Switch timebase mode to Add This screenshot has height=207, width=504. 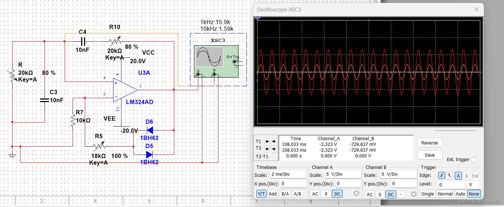point(273,194)
